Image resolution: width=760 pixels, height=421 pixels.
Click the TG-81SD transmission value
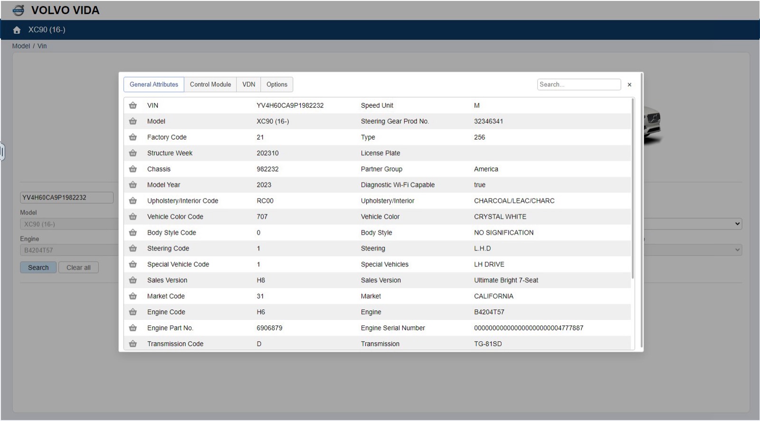pos(488,344)
